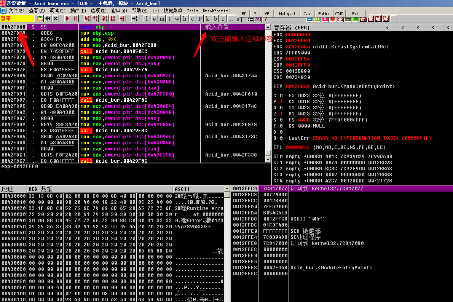Open Executable modules via 'e' button

(x=154, y=19)
